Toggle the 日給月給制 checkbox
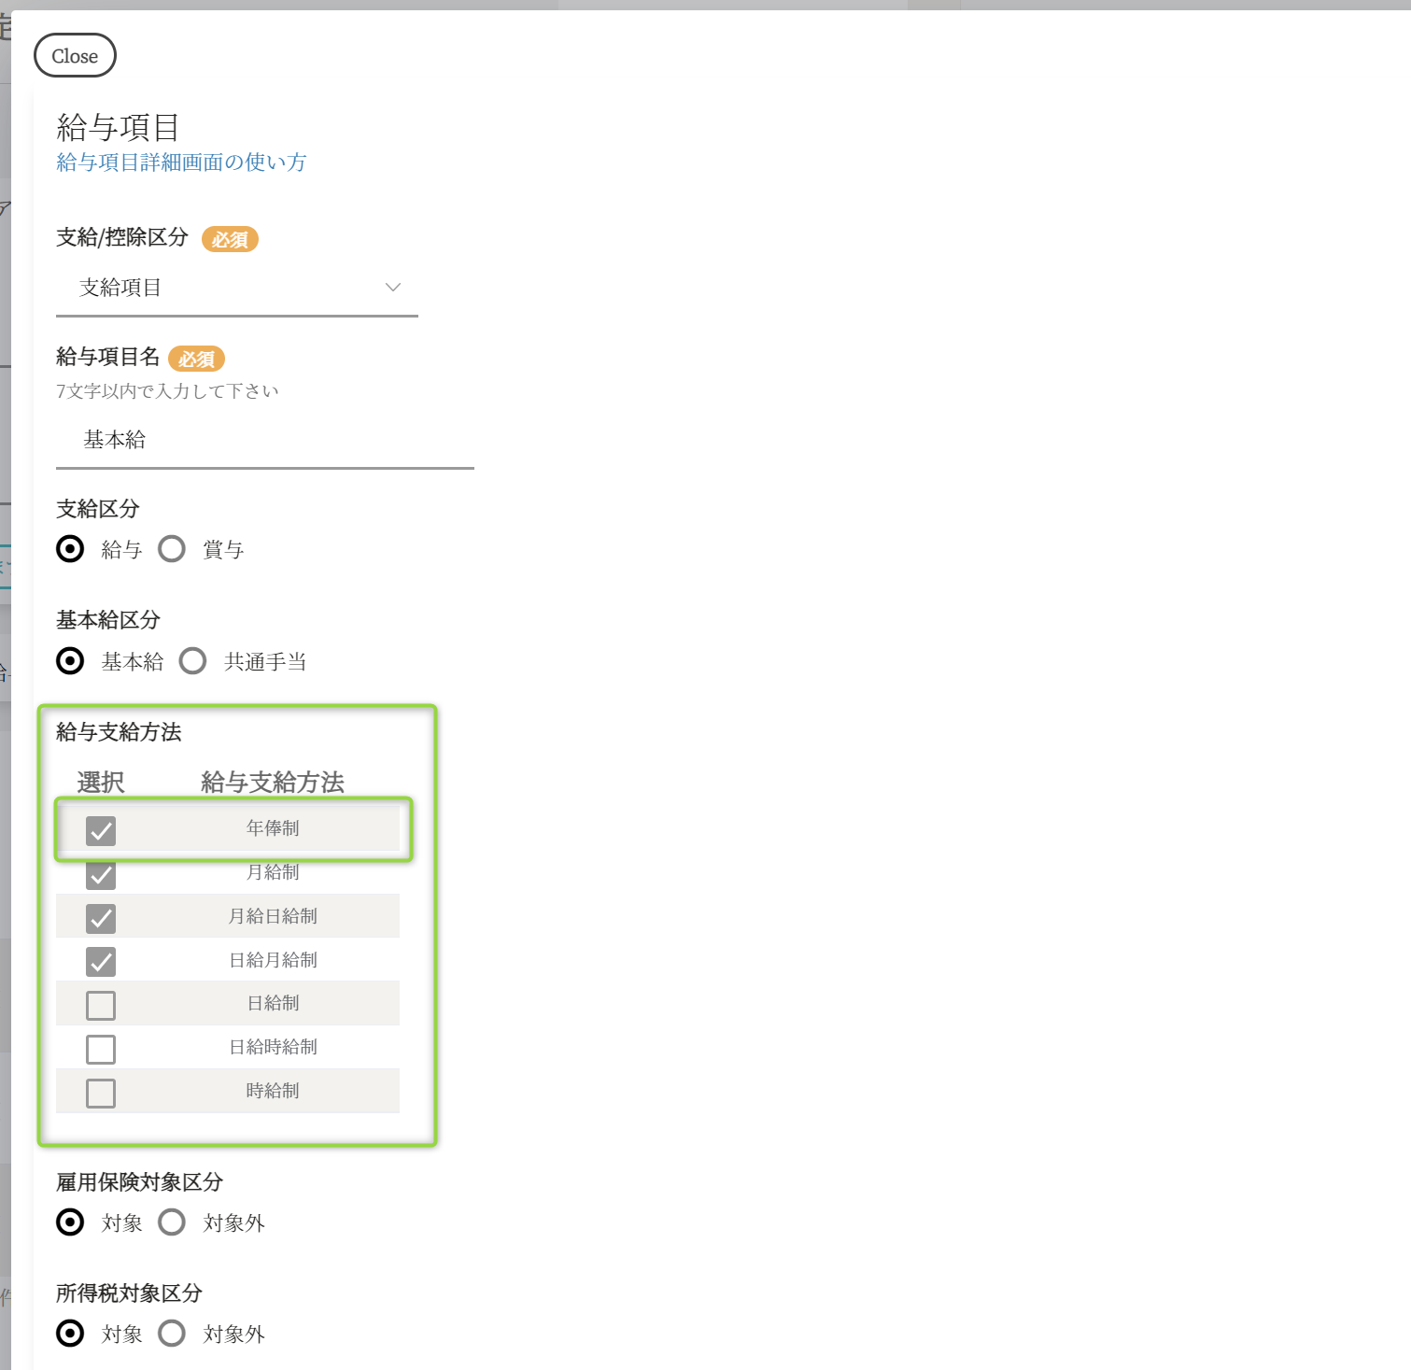The image size is (1411, 1370). tap(101, 961)
